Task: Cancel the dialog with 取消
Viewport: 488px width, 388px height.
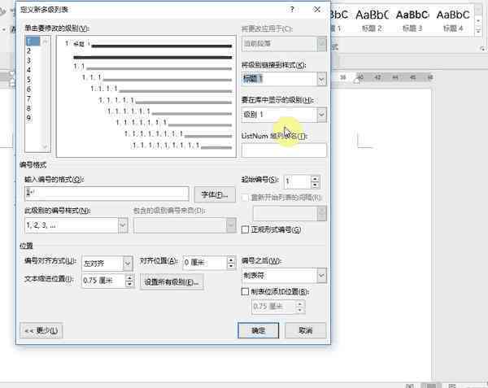Action: coord(305,330)
